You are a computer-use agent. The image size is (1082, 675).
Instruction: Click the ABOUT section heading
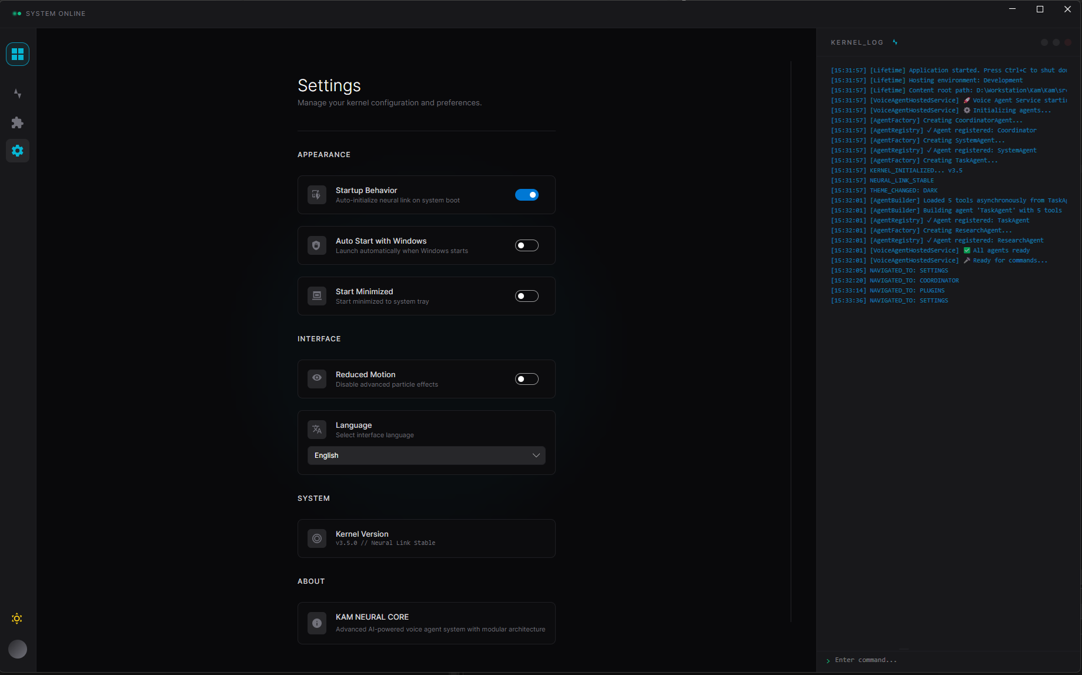[x=311, y=581]
